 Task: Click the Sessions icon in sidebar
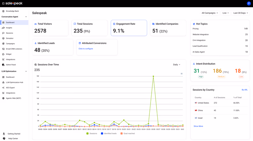click(x=3, y=33)
